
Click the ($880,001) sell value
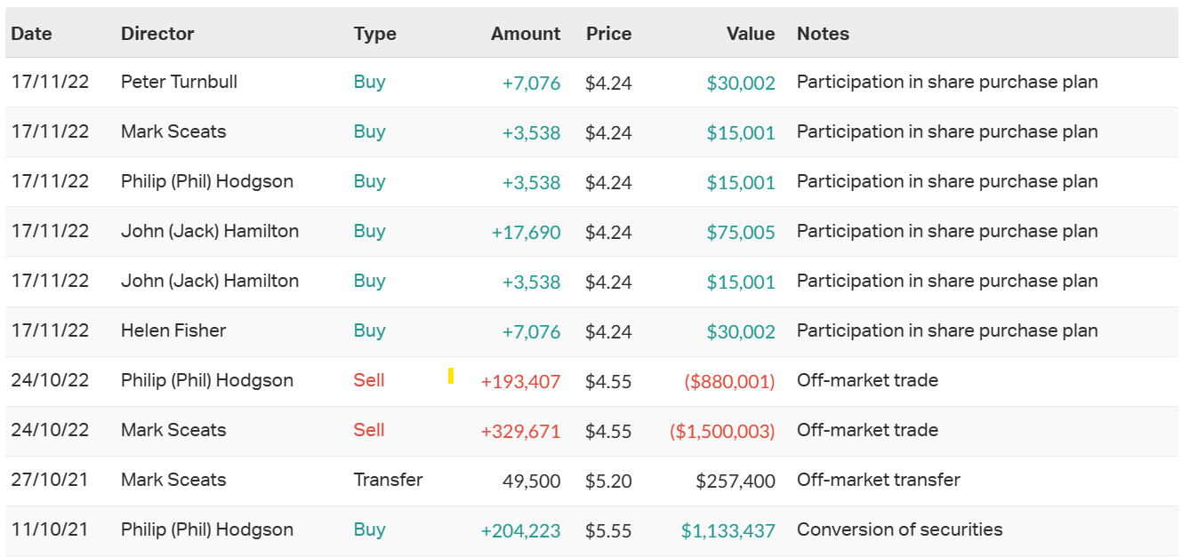729,382
